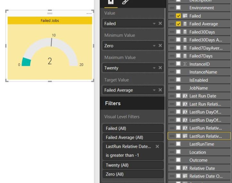Remove Failed from the Value well

pos(160,23)
